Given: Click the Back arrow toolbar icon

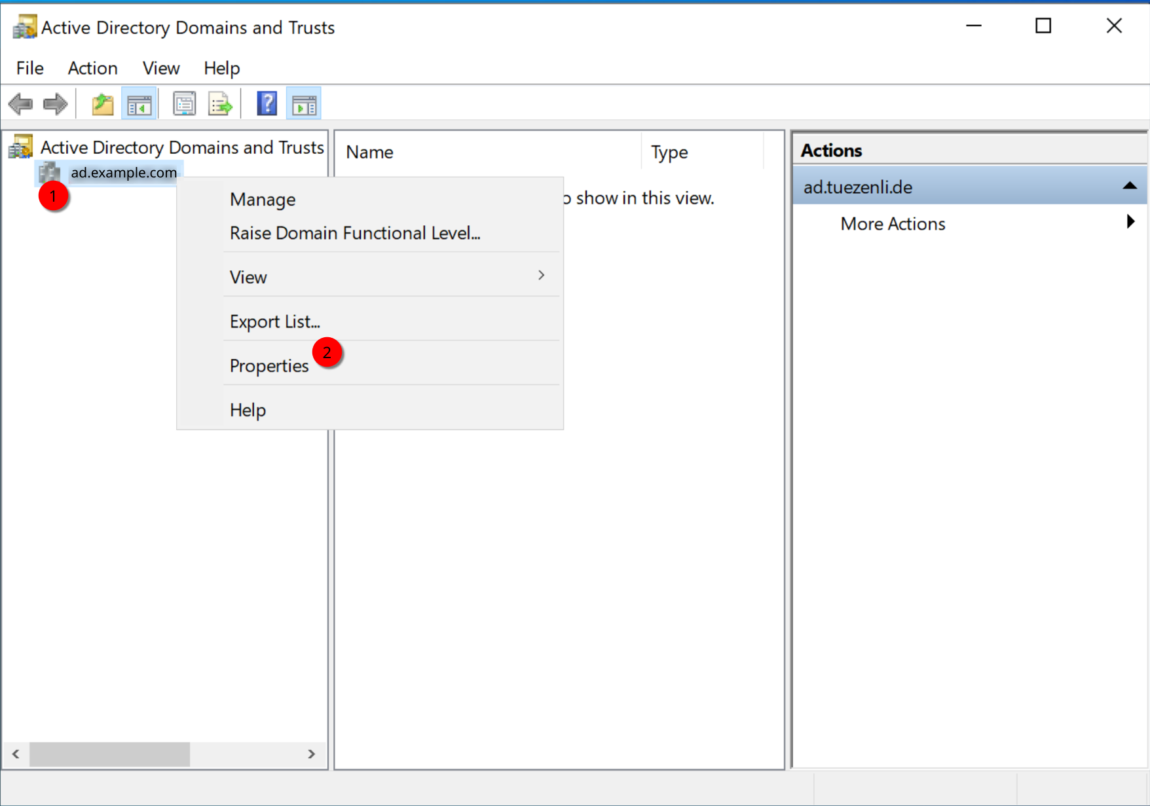Looking at the screenshot, I should click(21, 104).
